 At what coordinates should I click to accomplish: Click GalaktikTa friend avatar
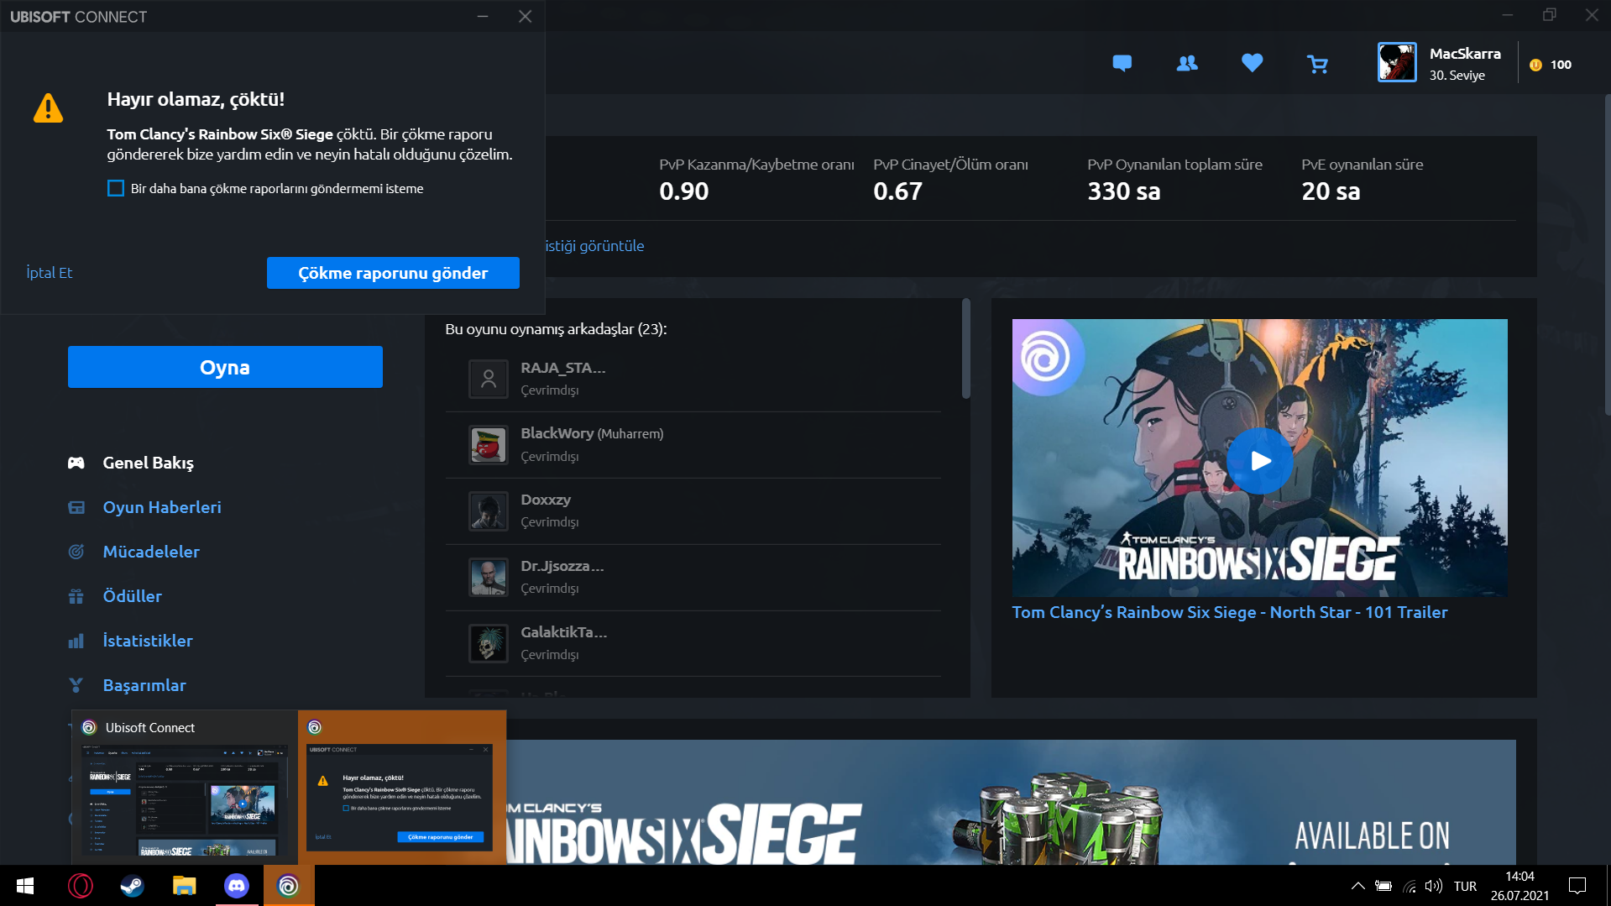click(488, 644)
